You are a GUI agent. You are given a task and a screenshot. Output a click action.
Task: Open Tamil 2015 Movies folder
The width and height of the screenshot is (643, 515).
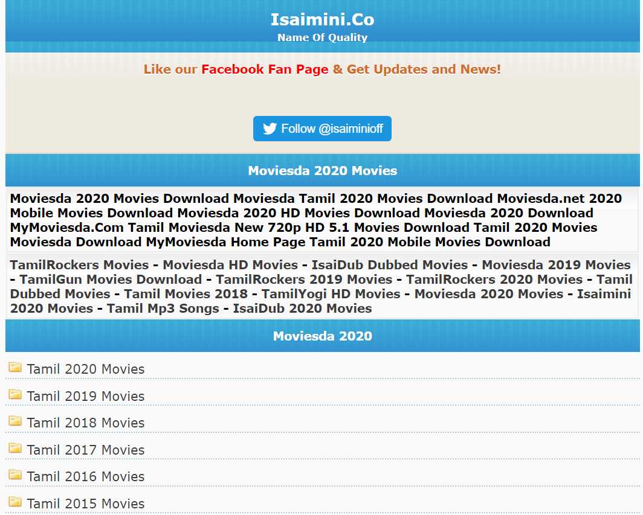pos(86,504)
